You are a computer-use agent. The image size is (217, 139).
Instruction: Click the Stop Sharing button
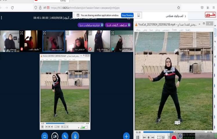click(127, 15)
